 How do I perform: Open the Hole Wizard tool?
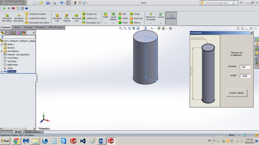pyautogui.click(x=67, y=18)
